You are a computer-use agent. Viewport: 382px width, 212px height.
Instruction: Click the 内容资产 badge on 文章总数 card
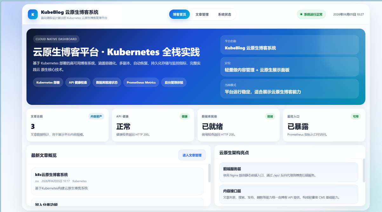click(96, 116)
